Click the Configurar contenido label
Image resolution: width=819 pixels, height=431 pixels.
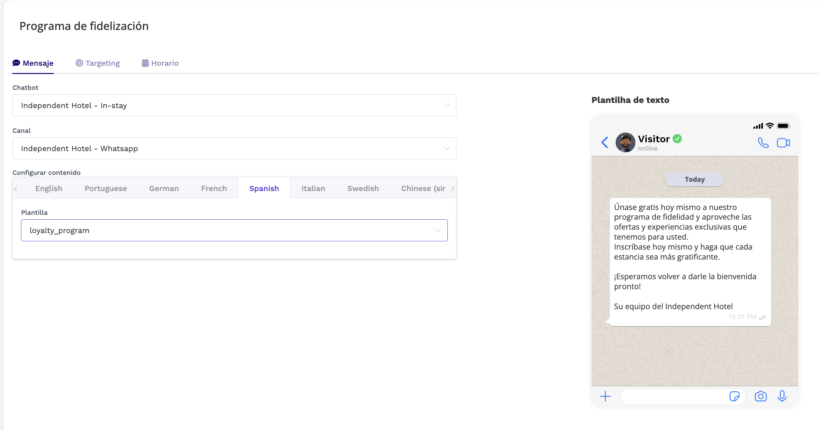point(47,172)
